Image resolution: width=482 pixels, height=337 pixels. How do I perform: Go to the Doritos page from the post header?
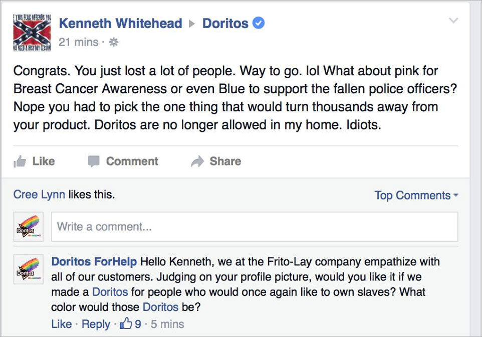click(225, 23)
